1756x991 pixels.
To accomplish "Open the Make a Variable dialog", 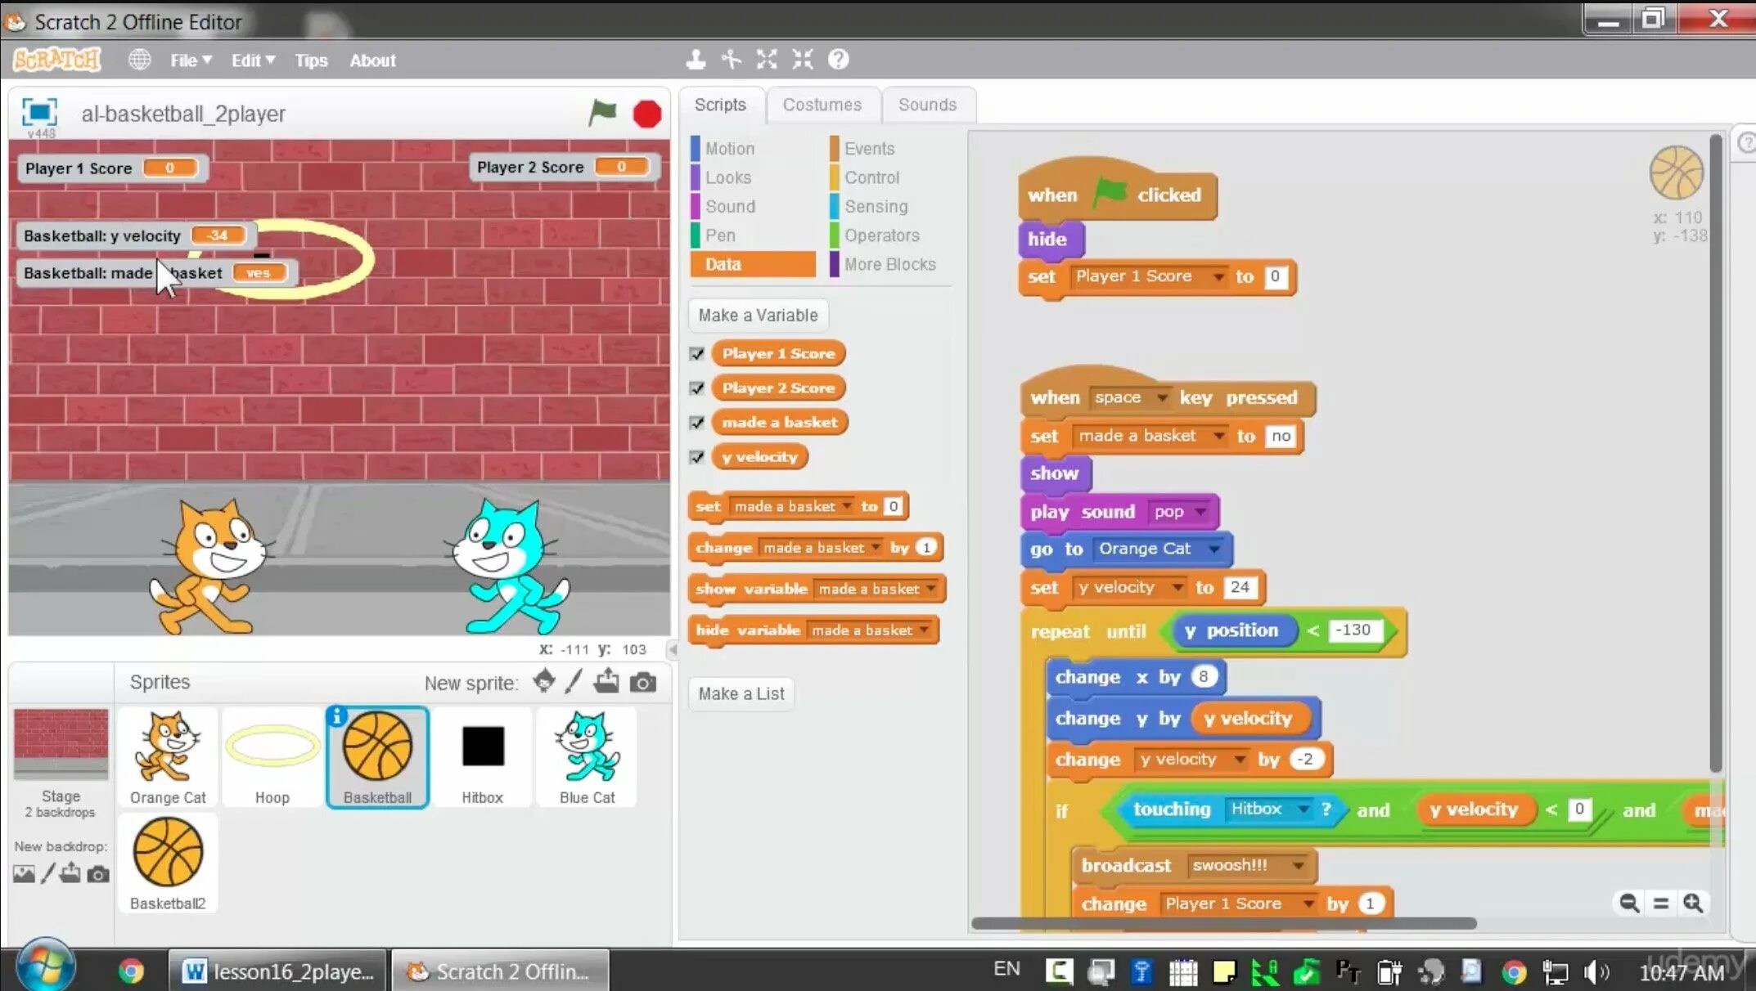I will [758, 315].
